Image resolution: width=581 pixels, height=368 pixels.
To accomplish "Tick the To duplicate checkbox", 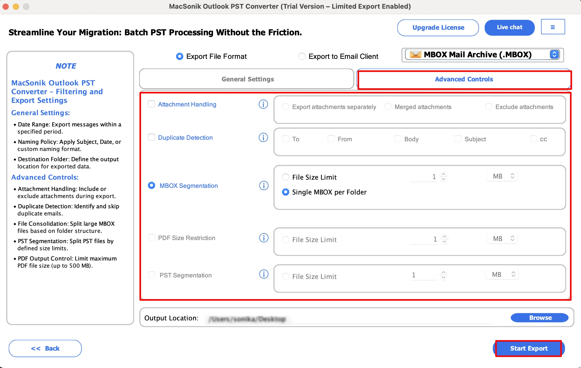I will click(285, 139).
